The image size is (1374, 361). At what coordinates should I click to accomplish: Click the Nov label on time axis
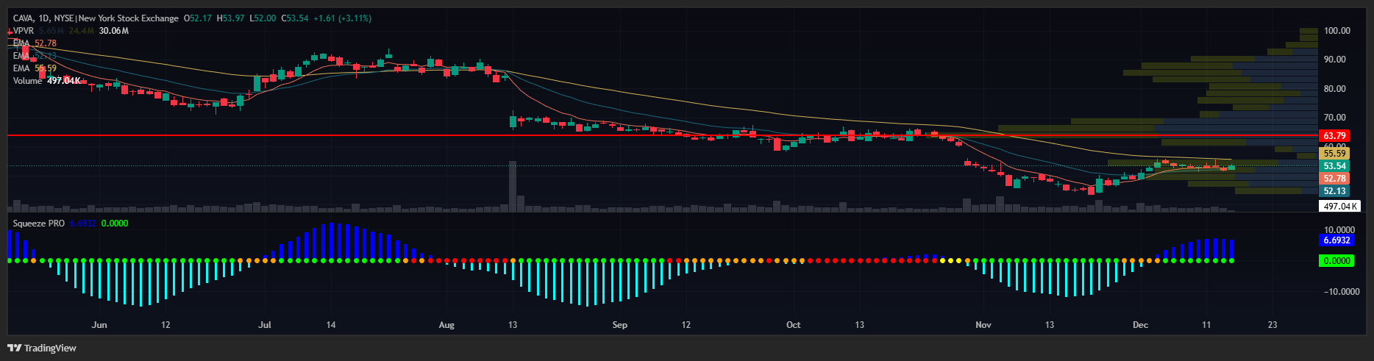tap(983, 325)
